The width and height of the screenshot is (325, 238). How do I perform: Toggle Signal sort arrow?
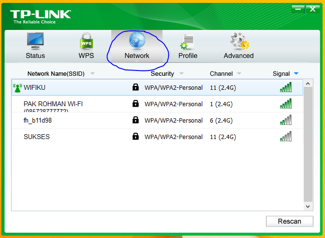tap(296, 73)
